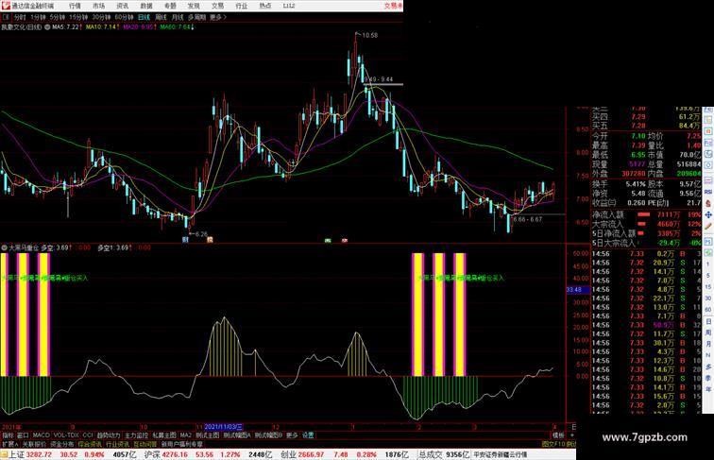714x460 pixels.
Task: Click the 创业 index in status bar
Action: 289,454
